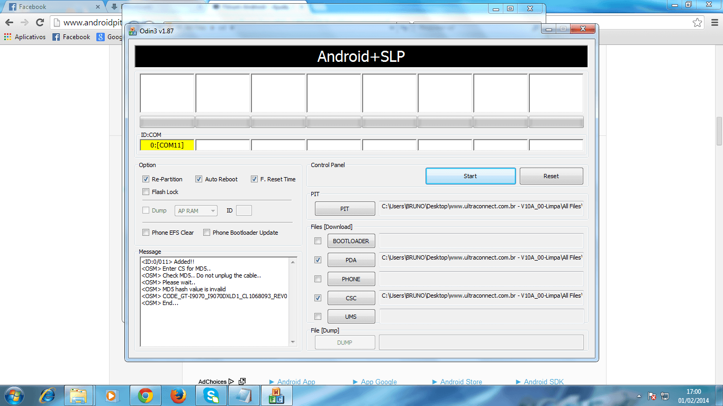Click the Reset button in Control Panel

[x=551, y=176]
